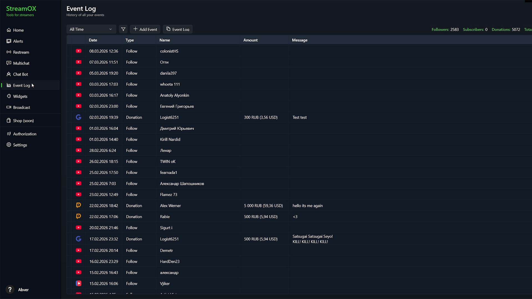
Task: Click YouTube icon on colonistHS row
Action: click(79, 51)
